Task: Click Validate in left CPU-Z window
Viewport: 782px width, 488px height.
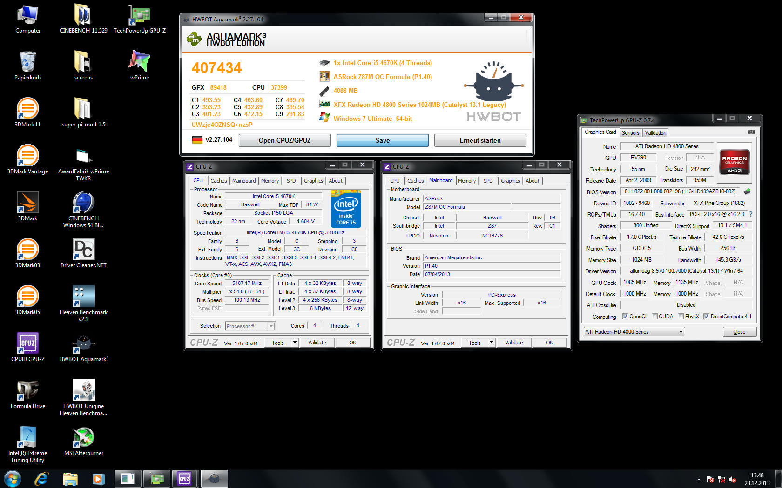Action: point(317,343)
